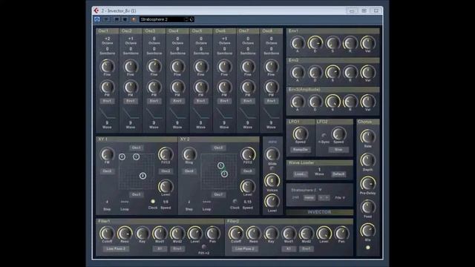Click the Chorus Mix knob

[368, 231]
